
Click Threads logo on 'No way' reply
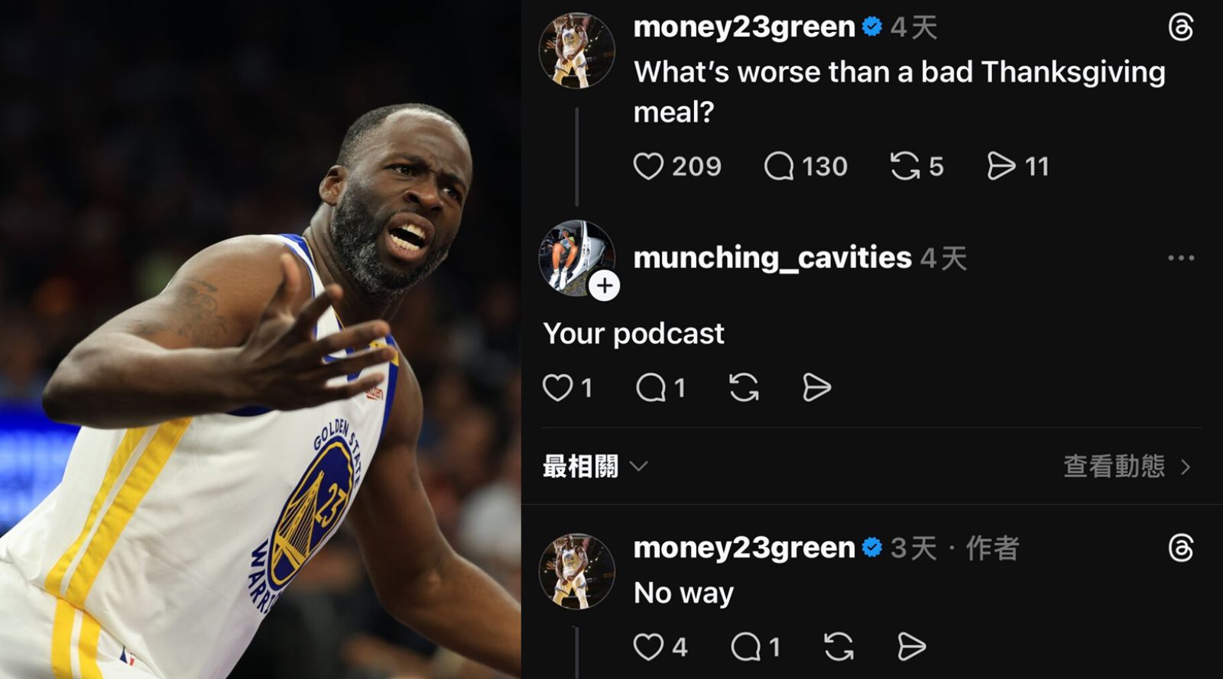pyautogui.click(x=1181, y=548)
